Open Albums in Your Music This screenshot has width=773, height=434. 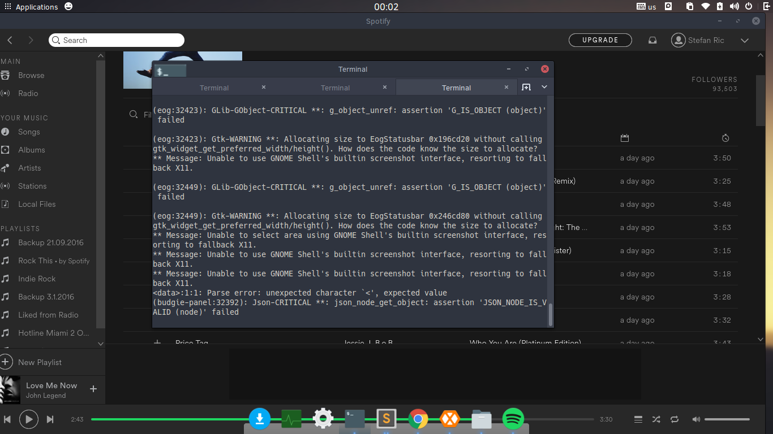coord(32,150)
